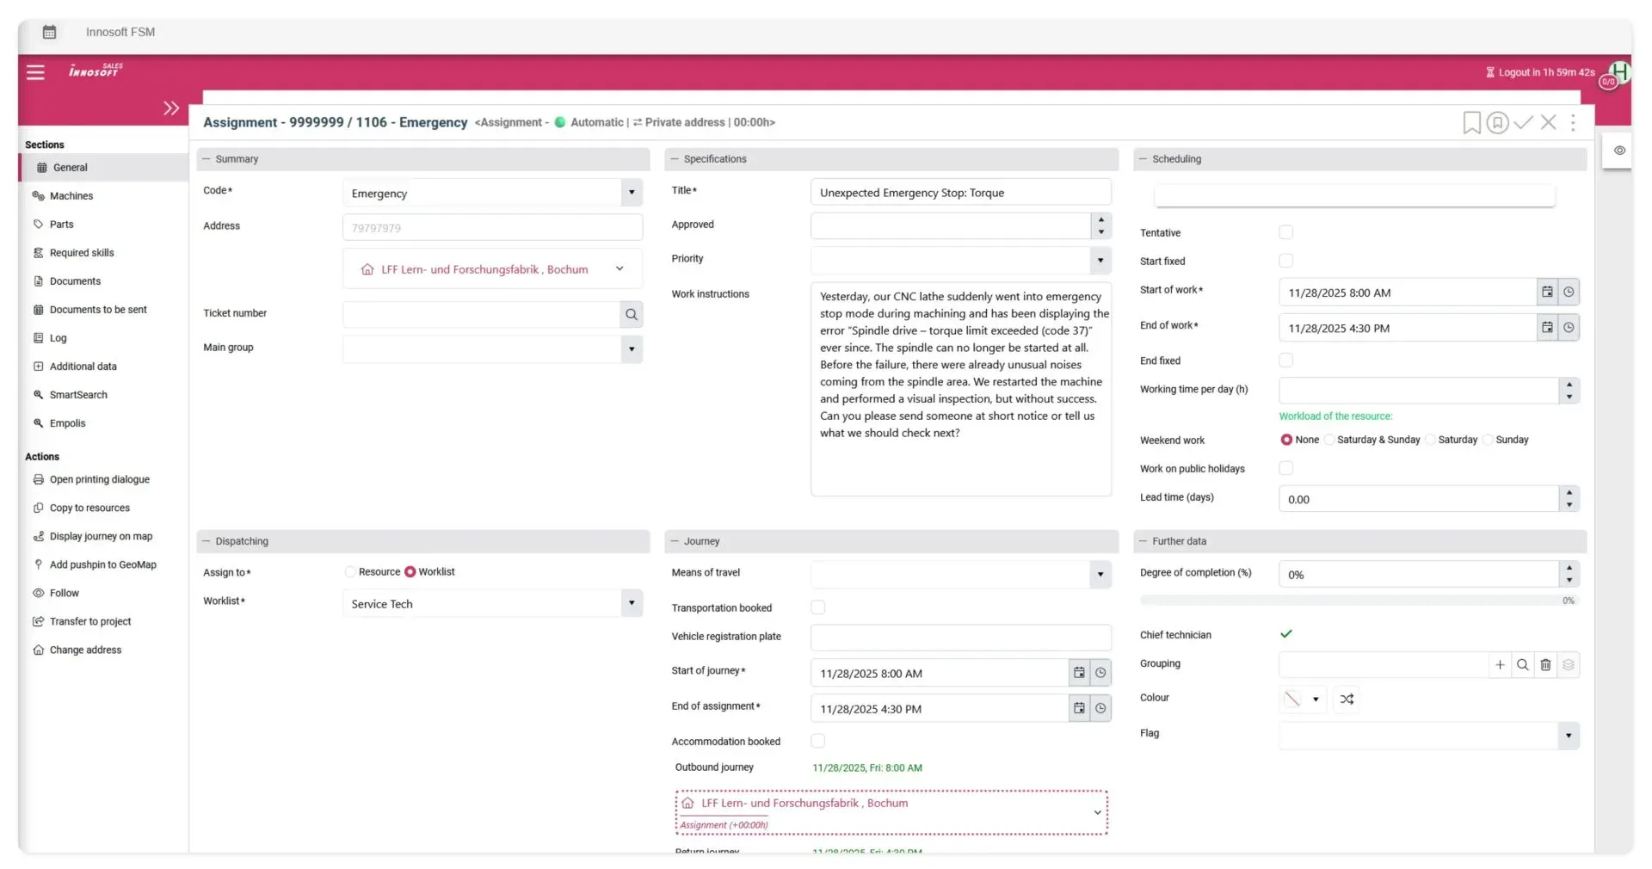This screenshot has height=869, width=1652.
Task: Click the bookmark icon in assignment header
Action: coord(1471,123)
